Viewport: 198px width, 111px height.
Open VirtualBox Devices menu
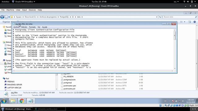click(x=32, y=10)
